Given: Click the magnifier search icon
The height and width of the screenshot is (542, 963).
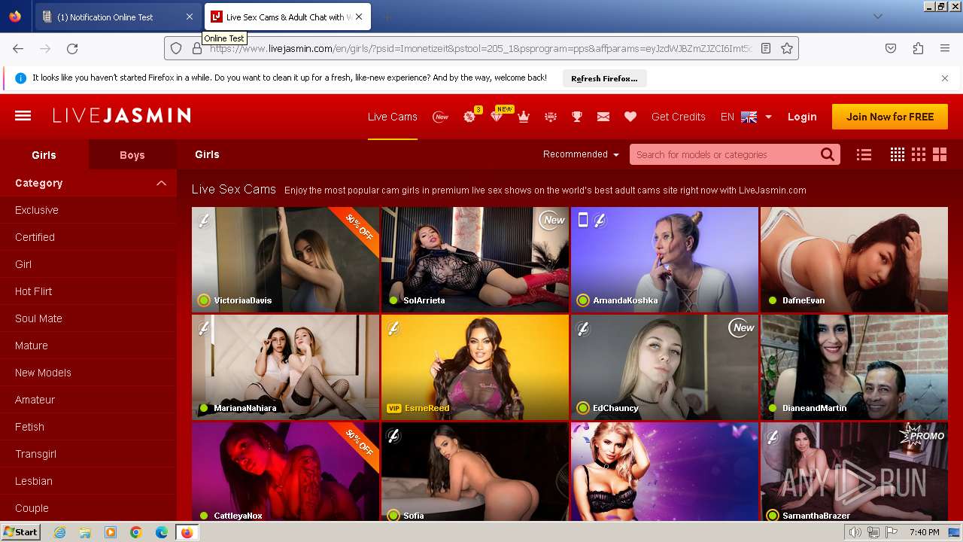Looking at the screenshot, I should pyautogui.click(x=828, y=154).
